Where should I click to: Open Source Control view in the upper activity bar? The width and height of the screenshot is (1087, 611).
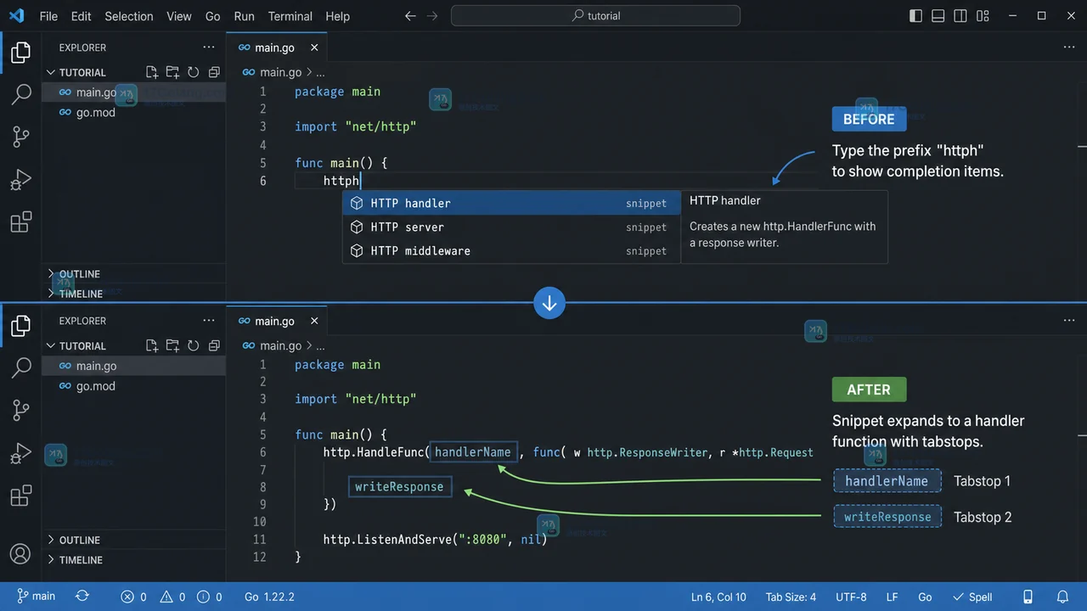pyautogui.click(x=20, y=137)
